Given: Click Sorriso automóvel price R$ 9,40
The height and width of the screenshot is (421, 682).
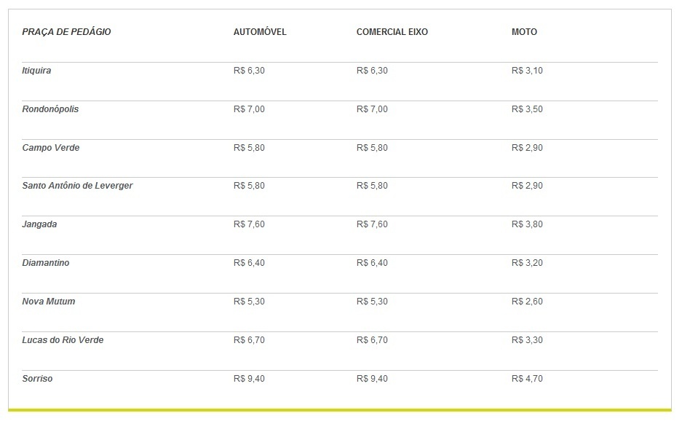Looking at the screenshot, I should coord(249,379).
